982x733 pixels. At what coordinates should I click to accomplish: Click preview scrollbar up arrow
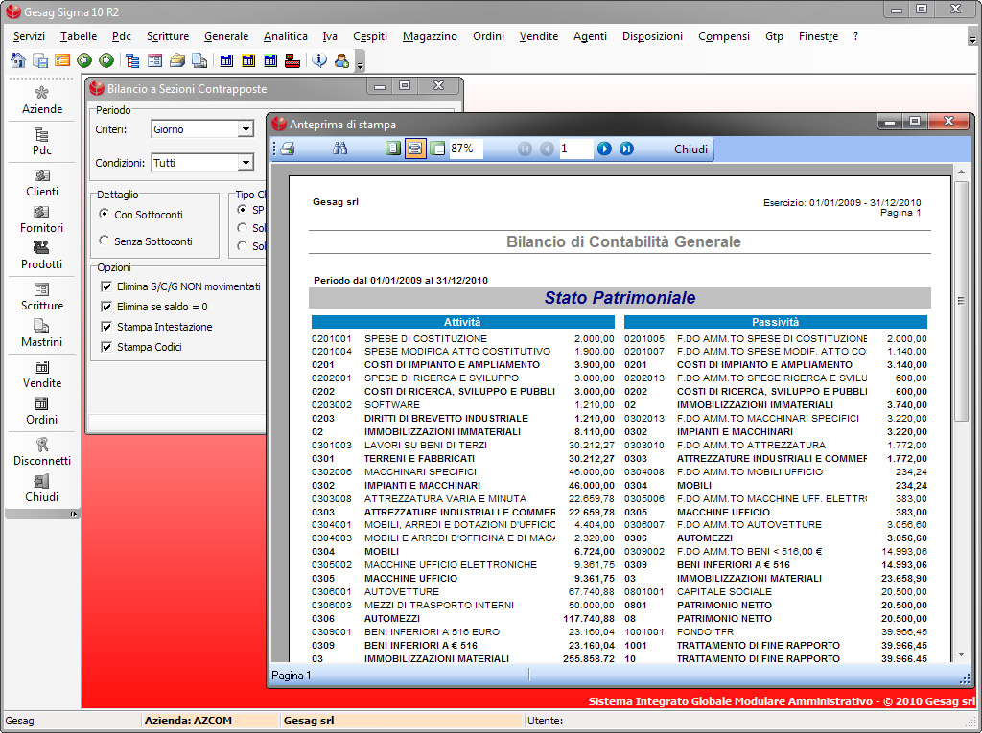click(x=961, y=172)
